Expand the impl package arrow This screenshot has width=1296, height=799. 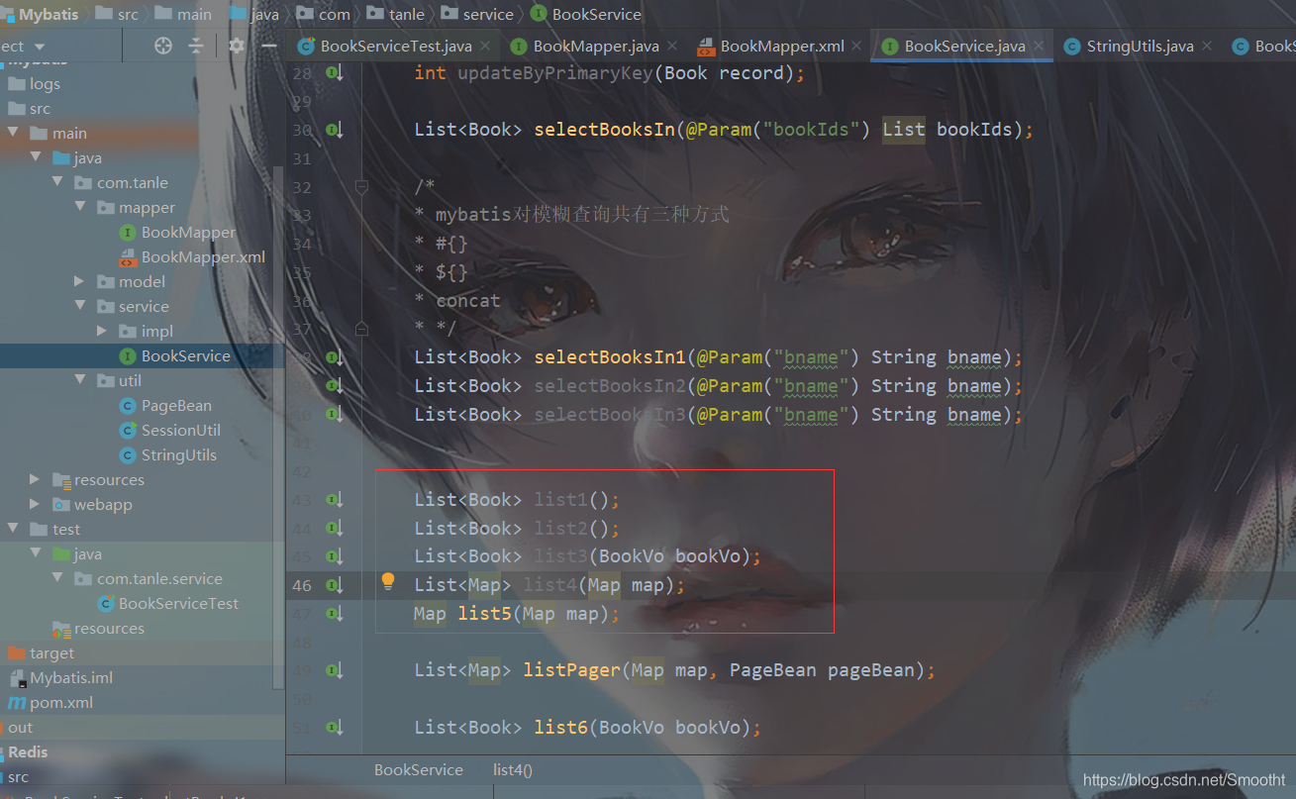tap(103, 331)
